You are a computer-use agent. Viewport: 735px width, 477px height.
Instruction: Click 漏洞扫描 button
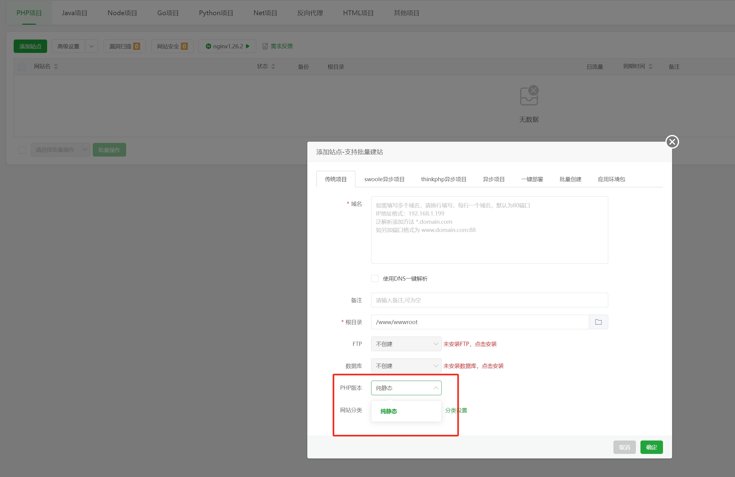click(124, 46)
